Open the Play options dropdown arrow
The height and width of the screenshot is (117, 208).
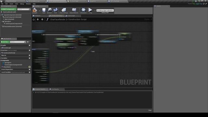tap(95, 11)
